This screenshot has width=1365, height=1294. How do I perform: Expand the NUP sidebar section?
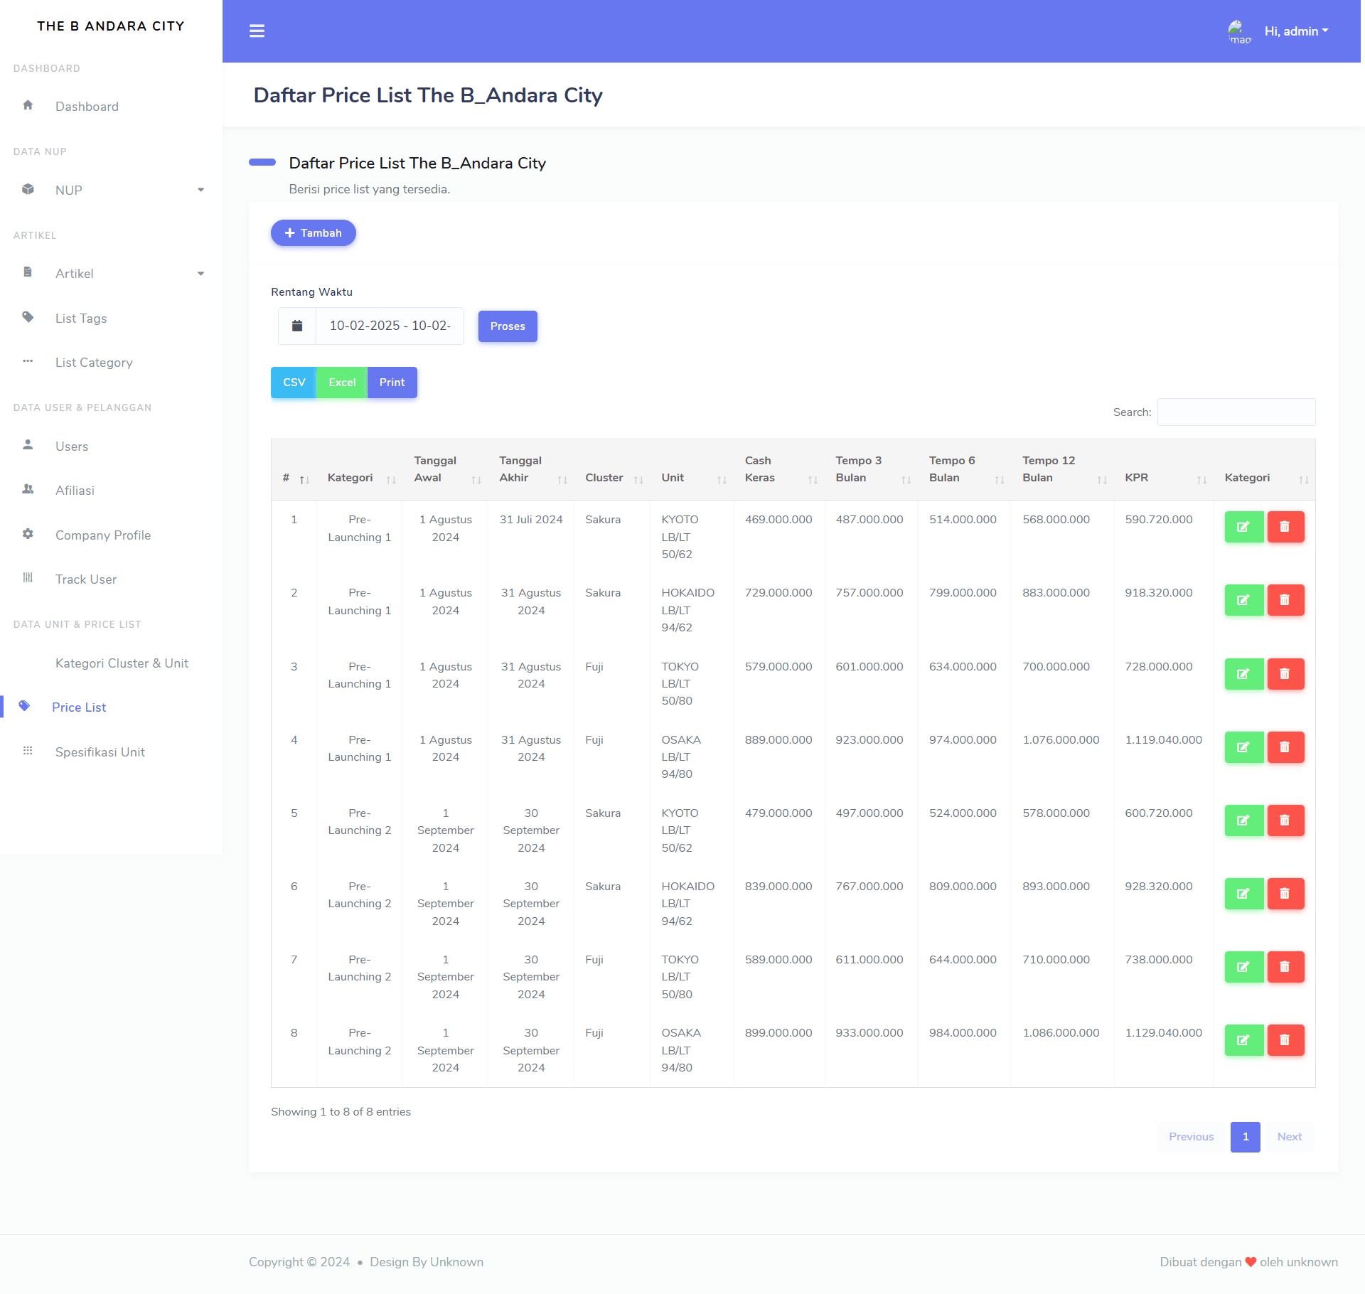pos(200,189)
